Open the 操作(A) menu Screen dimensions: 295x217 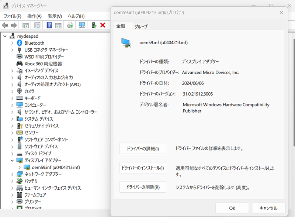point(34,16)
